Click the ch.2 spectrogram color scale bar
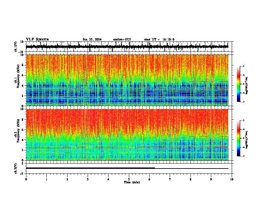Screen dimensions: 261x201 tap(239, 138)
